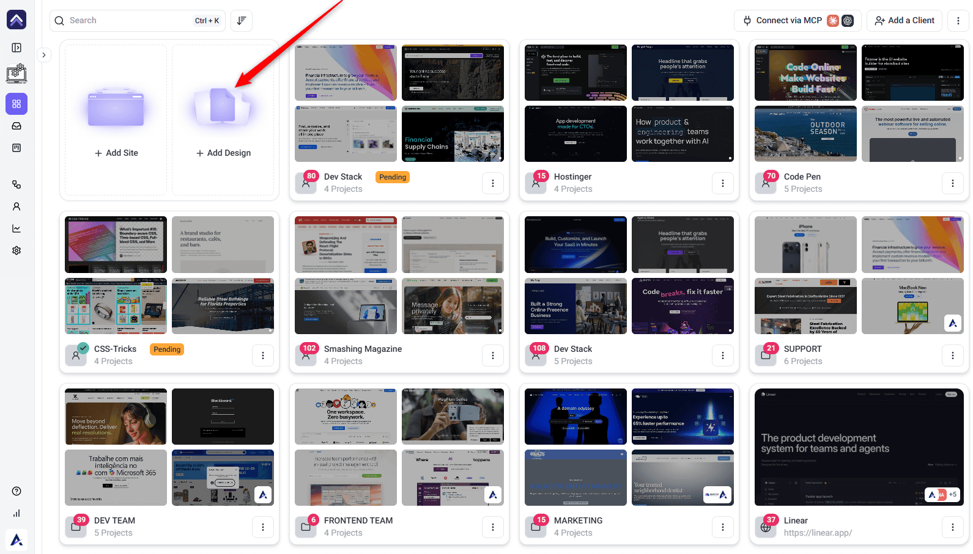Click the Add Site card
Image resolution: width=973 pixels, height=554 pixels.
[116, 120]
